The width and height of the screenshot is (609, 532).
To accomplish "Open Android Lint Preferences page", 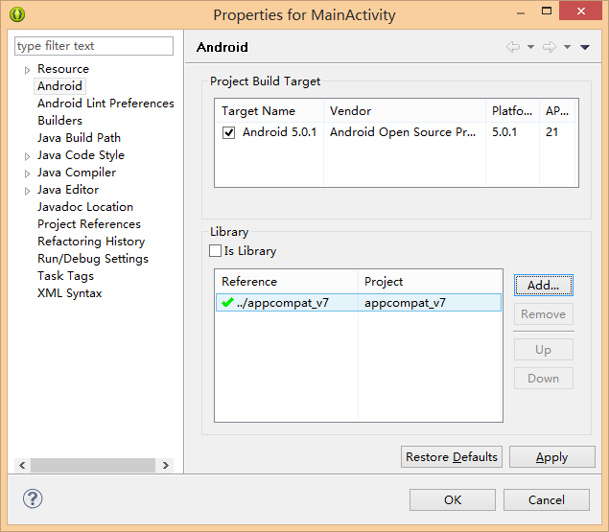I will coord(105,104).
